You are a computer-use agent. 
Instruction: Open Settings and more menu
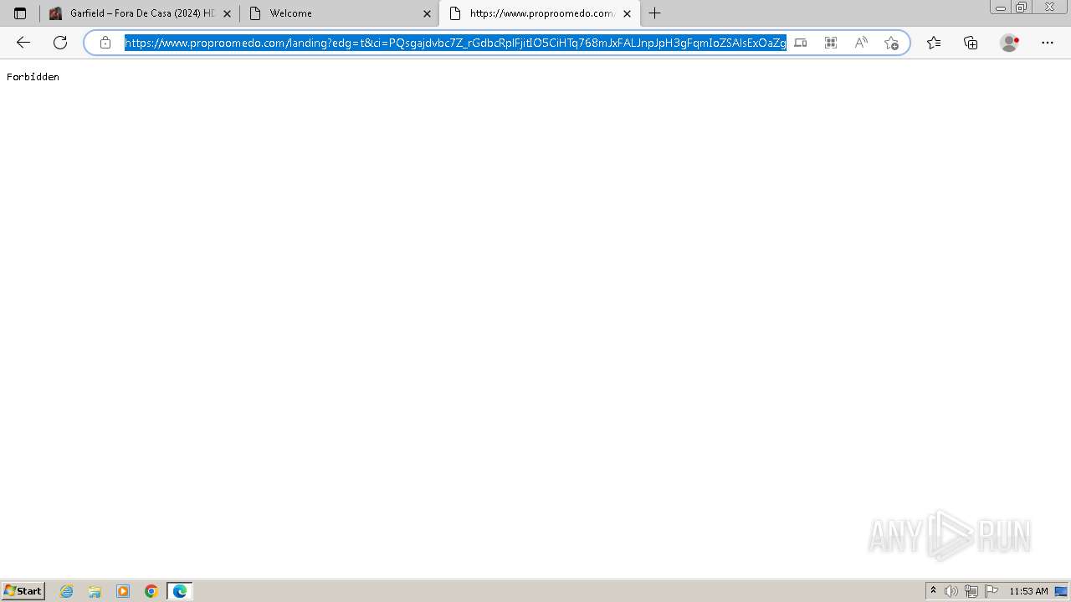[1048, 43]
